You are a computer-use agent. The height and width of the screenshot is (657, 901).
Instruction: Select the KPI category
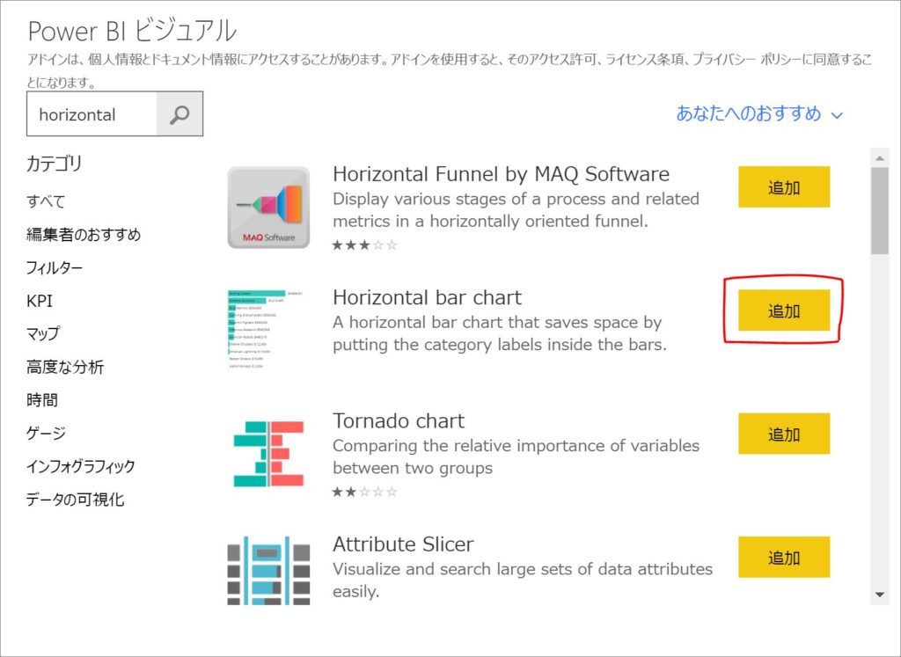[39, 301]
